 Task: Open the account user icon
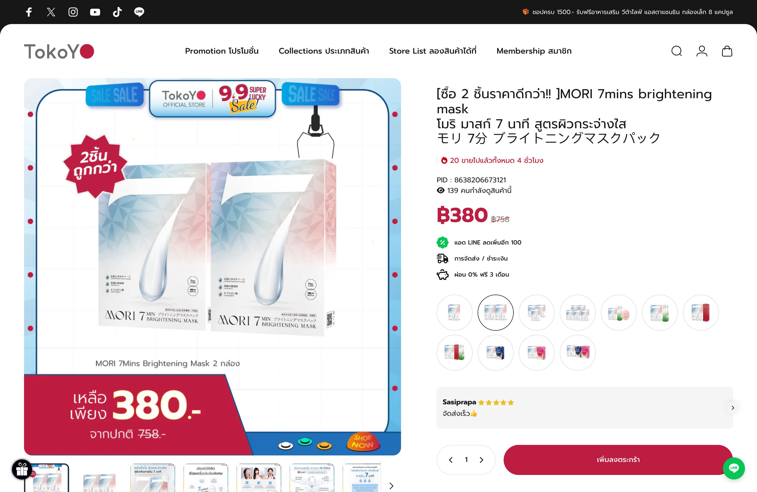tap(702, 51)
